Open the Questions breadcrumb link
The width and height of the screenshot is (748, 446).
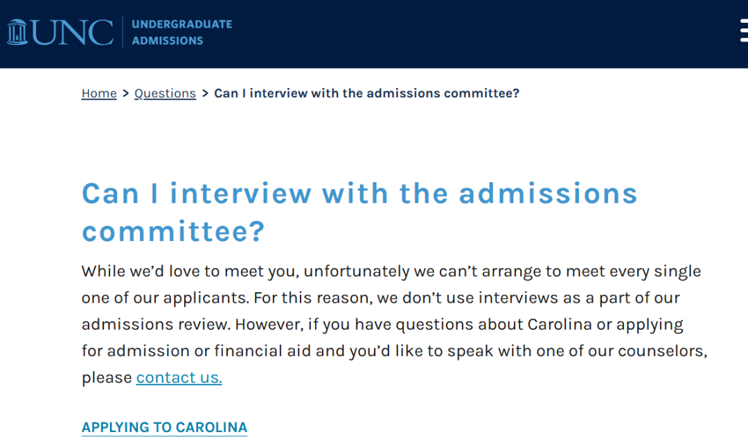click(165, 93)
